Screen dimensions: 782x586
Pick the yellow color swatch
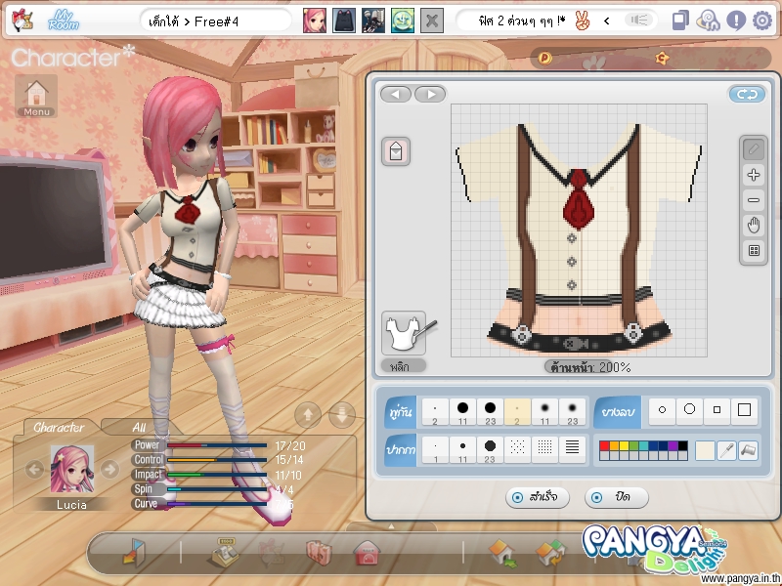624,446
